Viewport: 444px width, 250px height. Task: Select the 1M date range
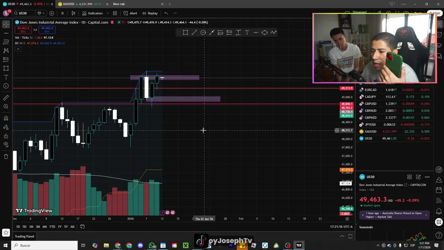click(x=31, y=227)
